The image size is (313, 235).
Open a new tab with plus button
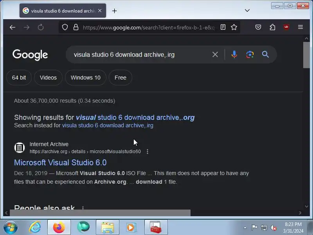click(x=114, y=11)
